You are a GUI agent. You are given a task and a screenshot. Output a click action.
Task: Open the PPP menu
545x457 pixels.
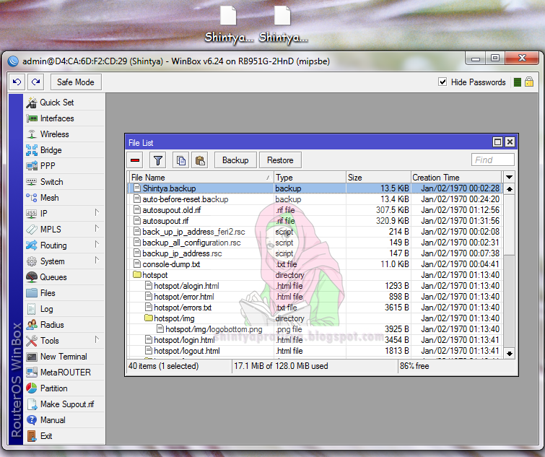coord(65,166)
